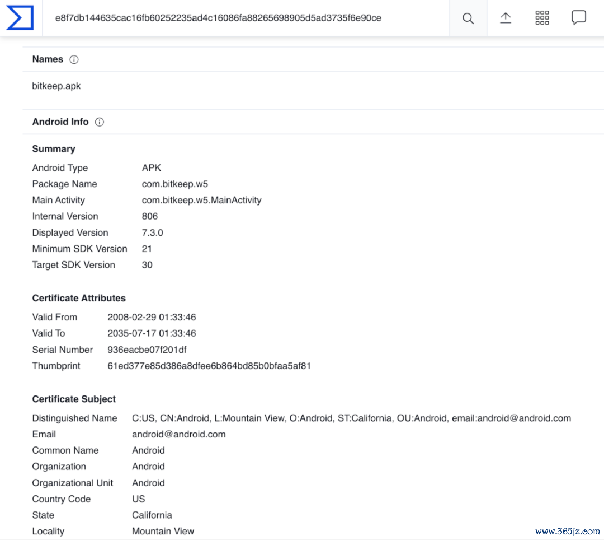Screen dimensions: 604x540
Task: Click the Android Info section header
Action: (60, 122)
